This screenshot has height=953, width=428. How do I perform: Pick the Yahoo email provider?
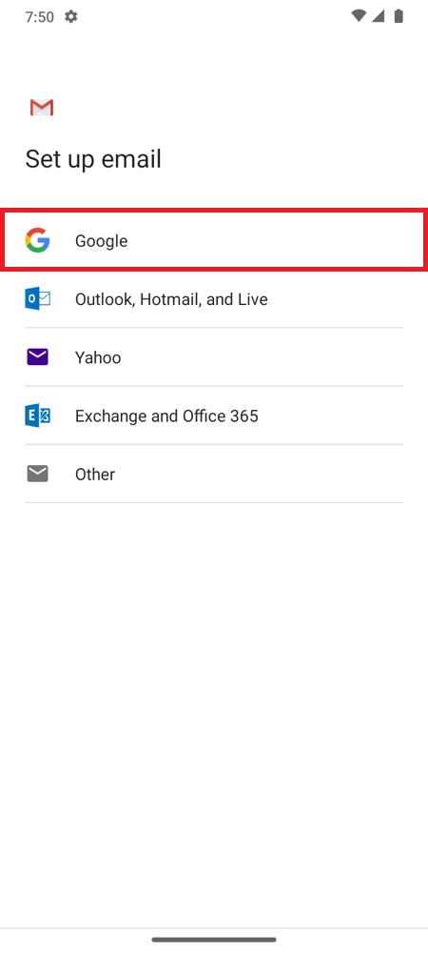[x=214, y=357]
